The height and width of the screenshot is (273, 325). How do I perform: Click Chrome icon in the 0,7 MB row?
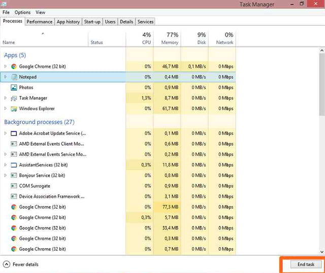pyautogui.click(x=14, y=249)
